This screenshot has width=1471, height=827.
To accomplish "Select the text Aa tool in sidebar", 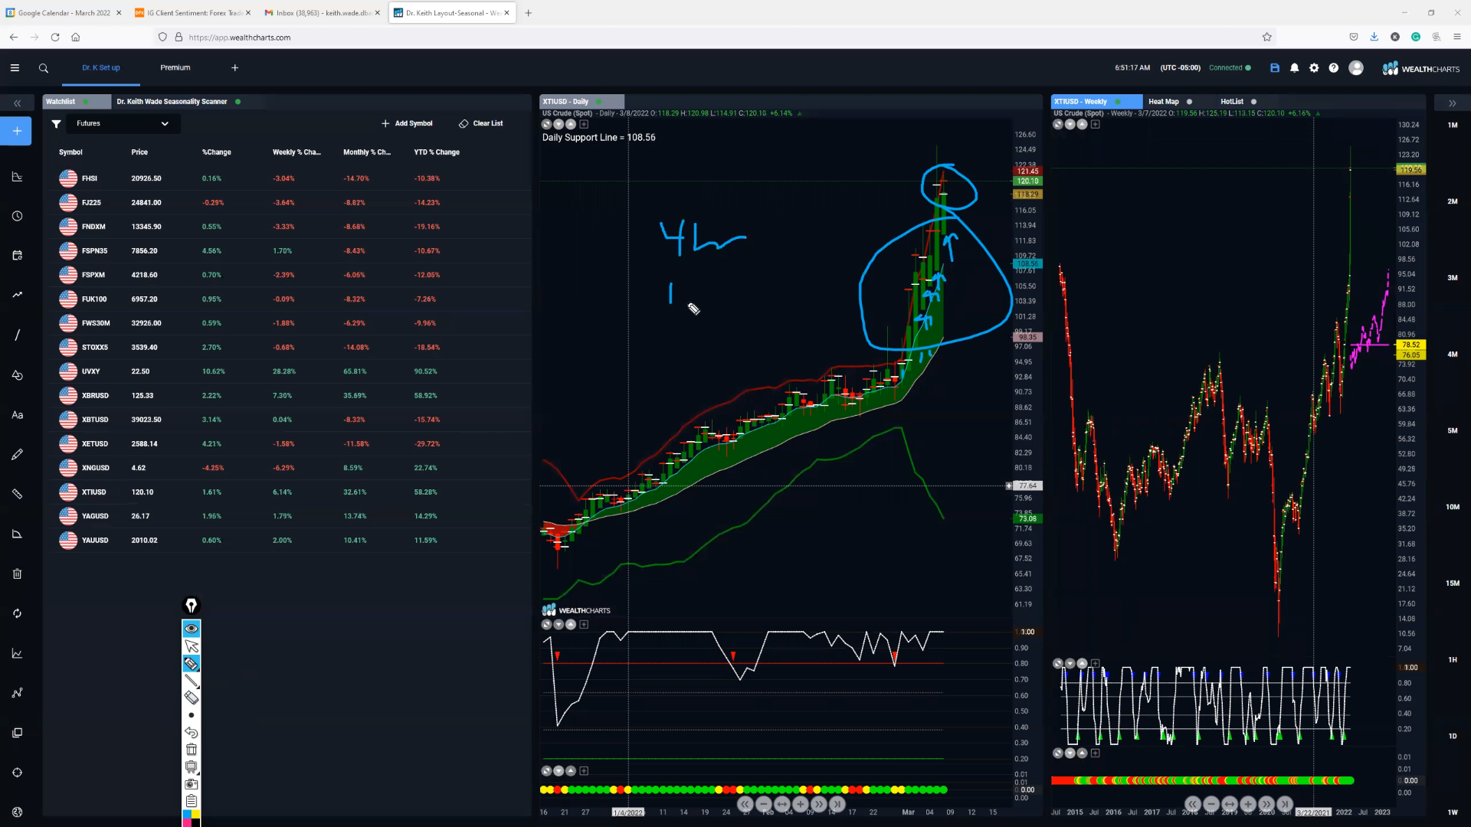I will pos(17,415).
